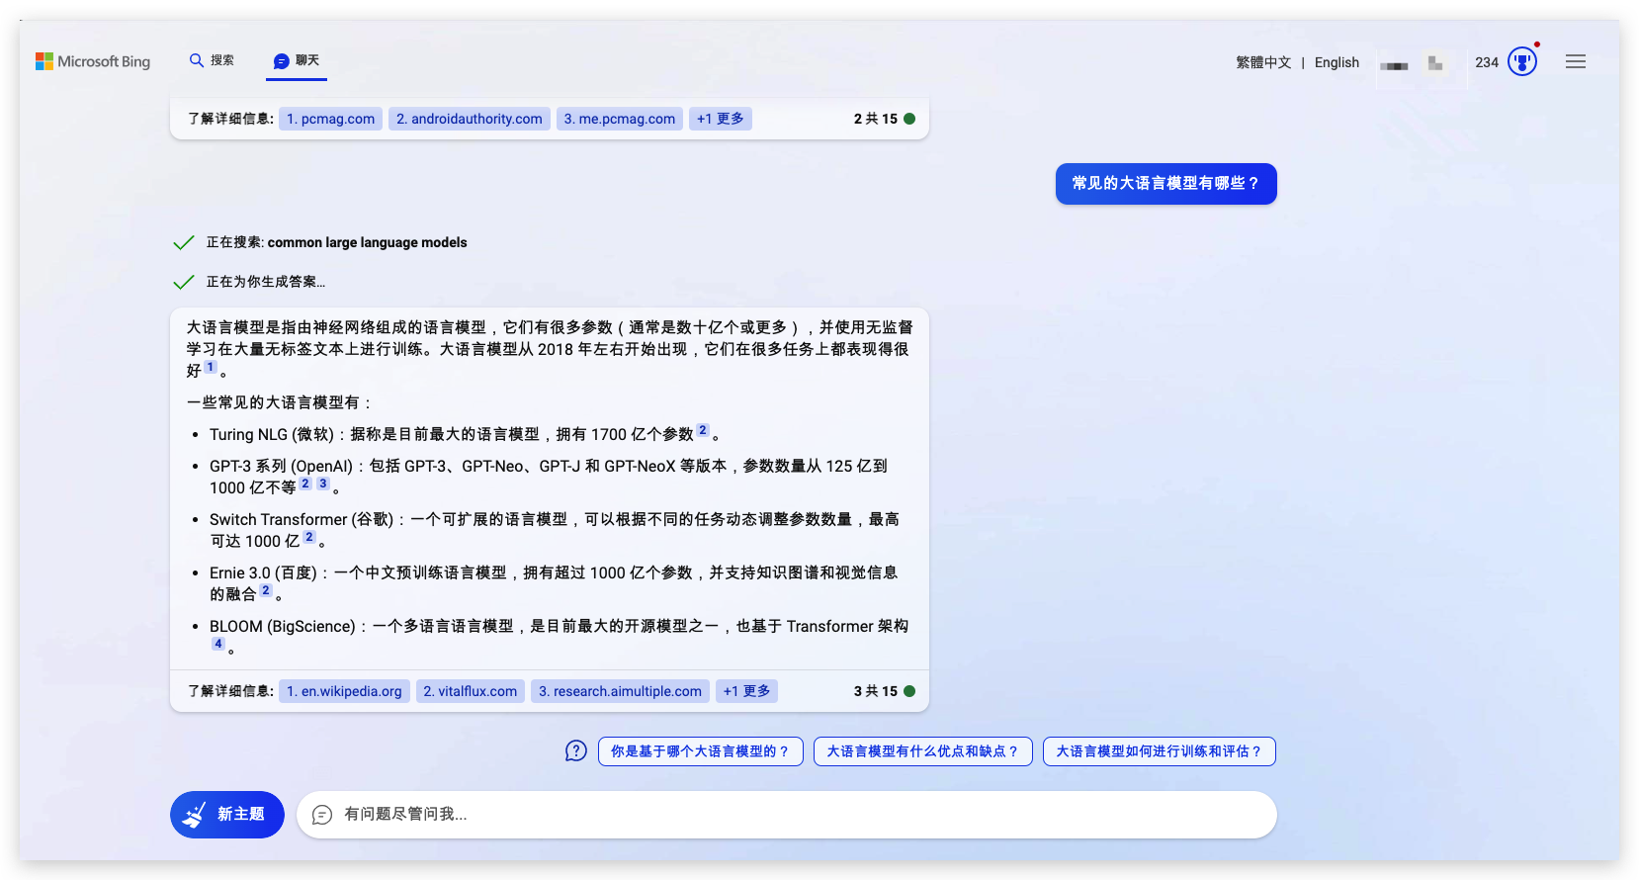This screenshot has height=880, width=1639.
Task: Switch language to 繁體中文
Action: click(1263, 62)
